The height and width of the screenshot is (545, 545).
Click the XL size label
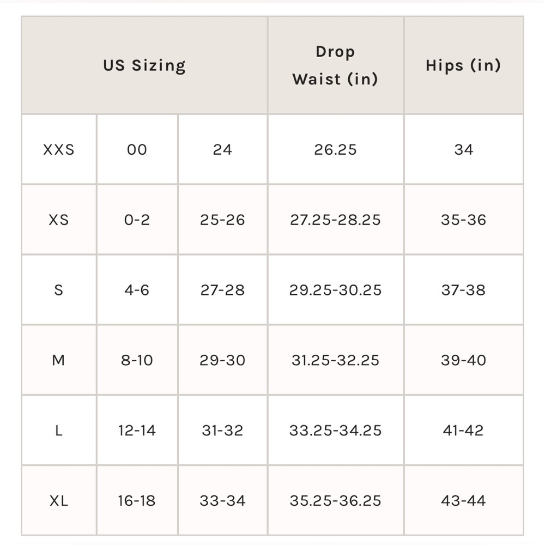point(59,500)
